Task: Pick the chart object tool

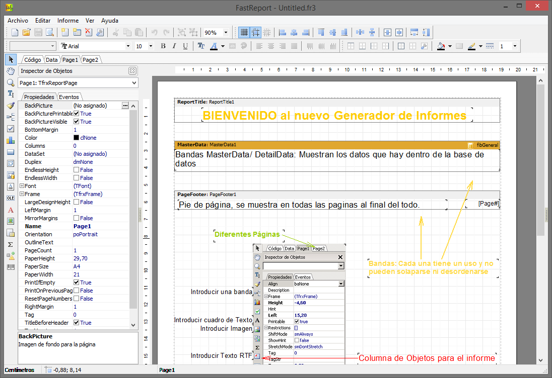Action: (x=11, y=140)
